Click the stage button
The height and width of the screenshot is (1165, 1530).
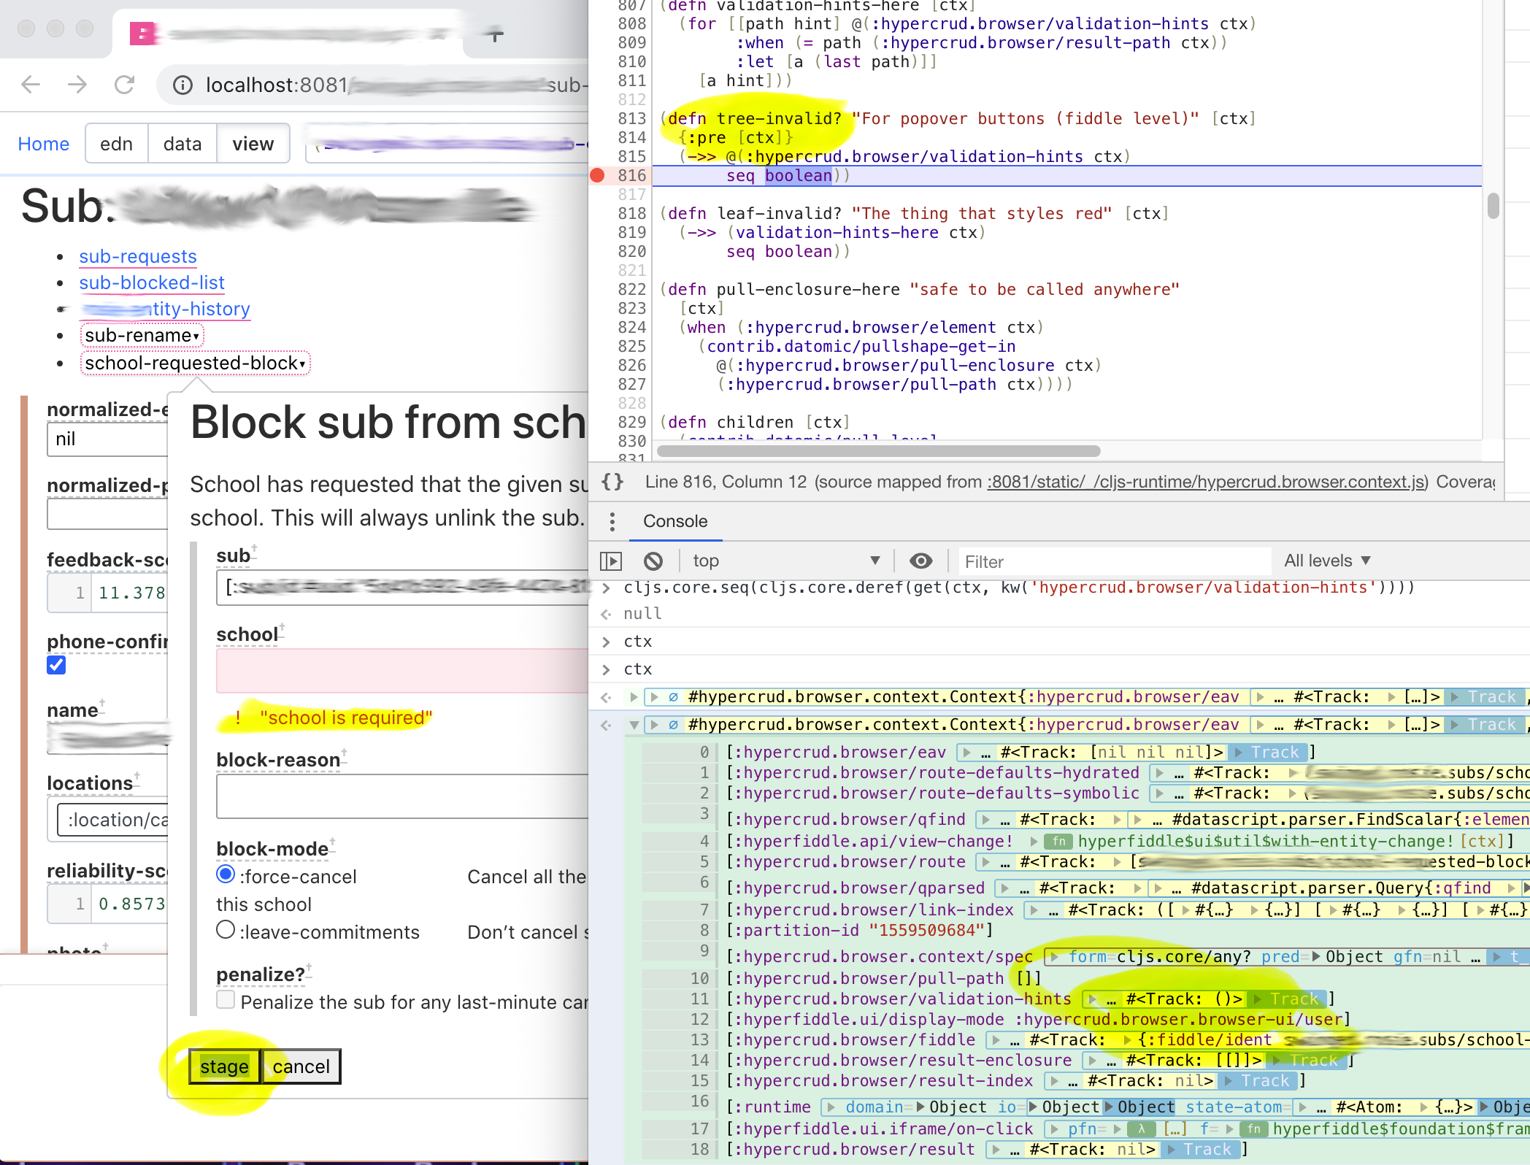(224, 1066)
